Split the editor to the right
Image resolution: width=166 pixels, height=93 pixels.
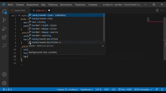coord(157,10)
